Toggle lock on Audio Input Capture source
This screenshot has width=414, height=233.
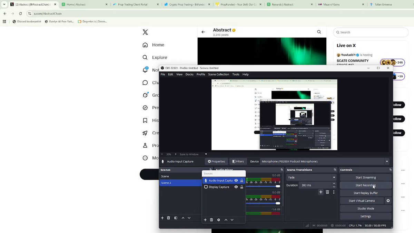pos(241,181)
